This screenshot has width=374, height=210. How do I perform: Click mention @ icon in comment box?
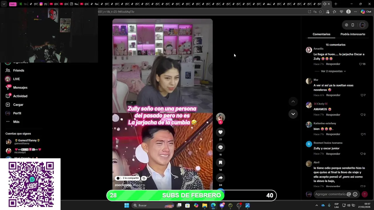click(349, 194)
